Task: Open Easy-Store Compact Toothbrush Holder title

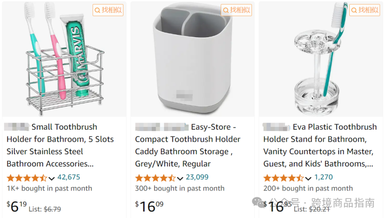Action: 188,145
